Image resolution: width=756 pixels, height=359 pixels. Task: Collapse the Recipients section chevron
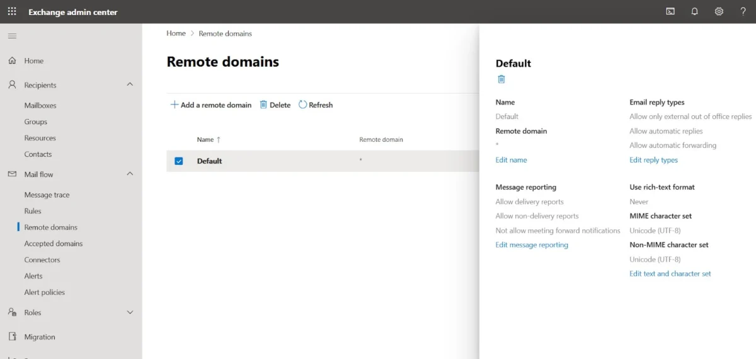(130, 84)
